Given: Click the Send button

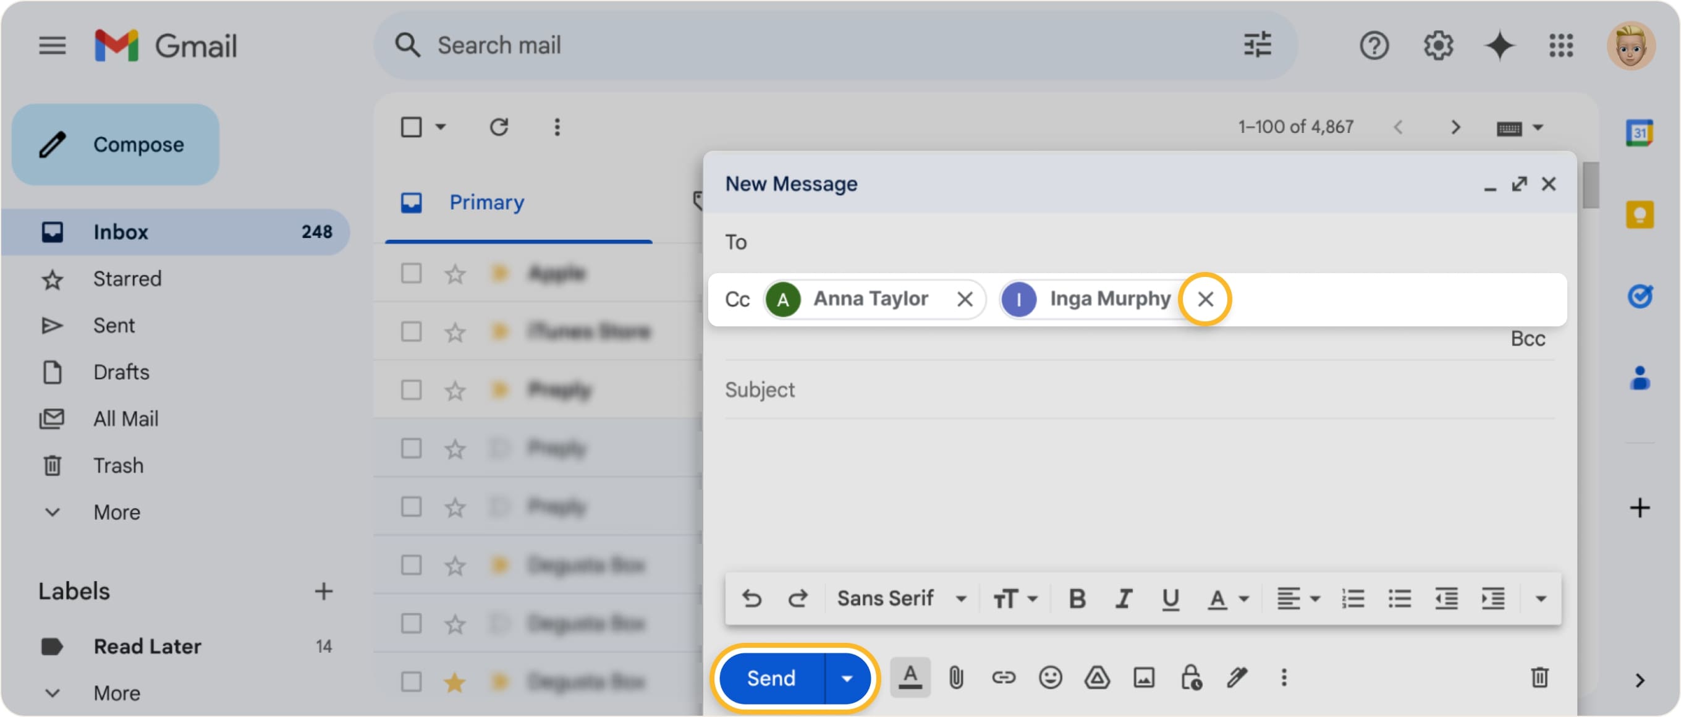Looking at the screenshot, I should click(x=771, y=679).
